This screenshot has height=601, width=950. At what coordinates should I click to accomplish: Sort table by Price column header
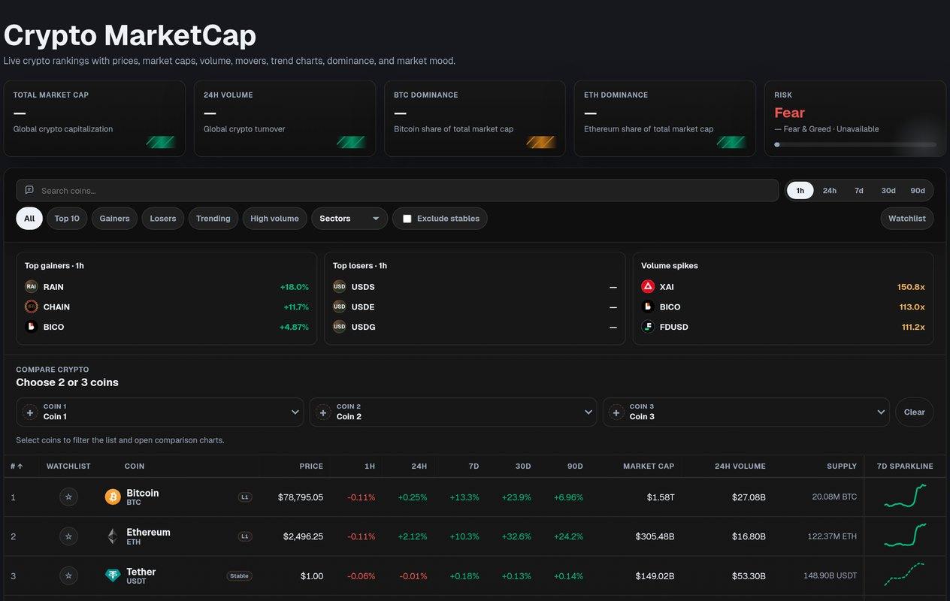click(x=311, y=467)
